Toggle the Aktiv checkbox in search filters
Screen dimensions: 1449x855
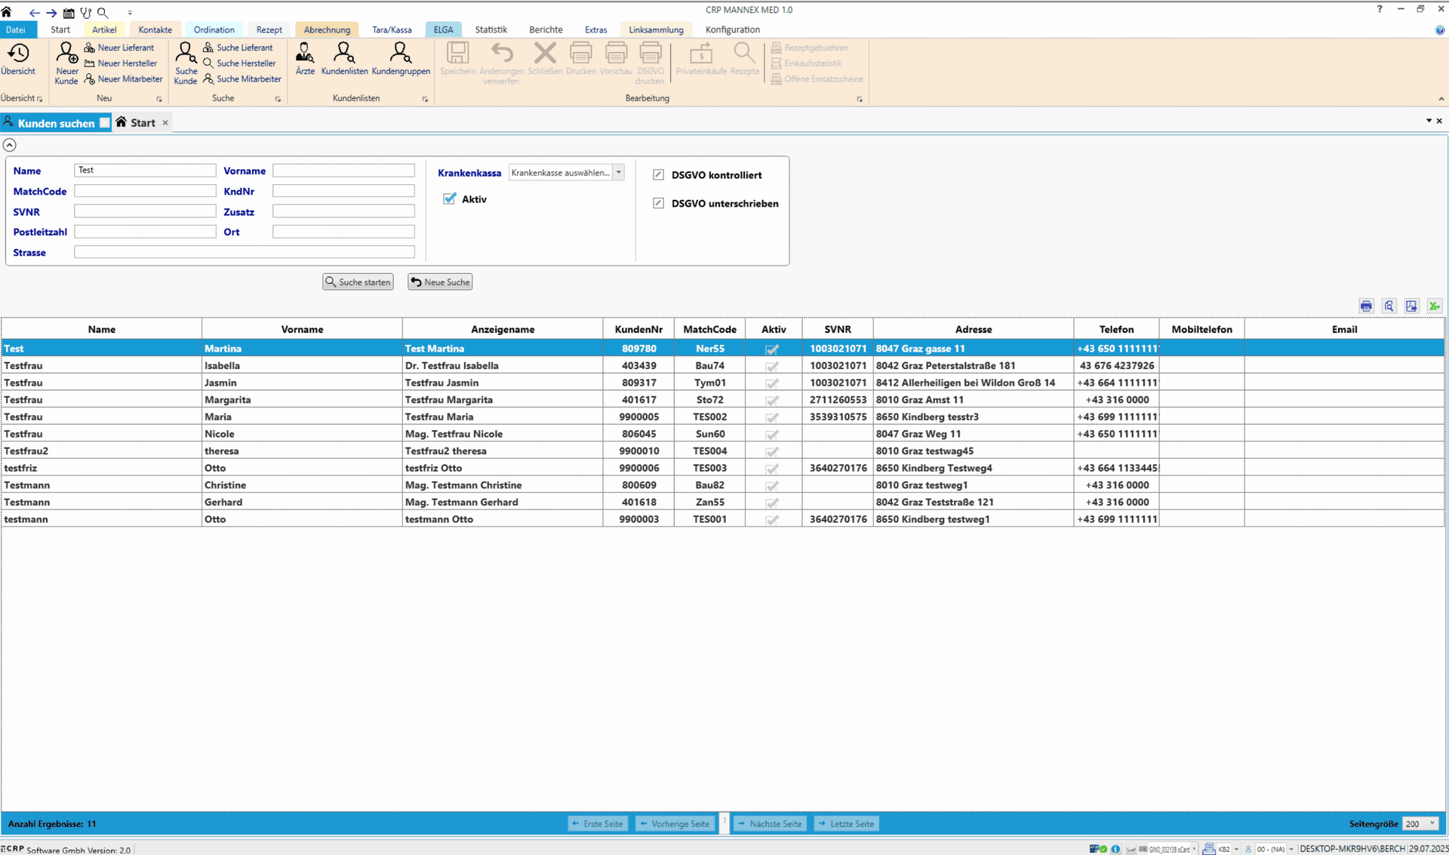pos(450,198)
